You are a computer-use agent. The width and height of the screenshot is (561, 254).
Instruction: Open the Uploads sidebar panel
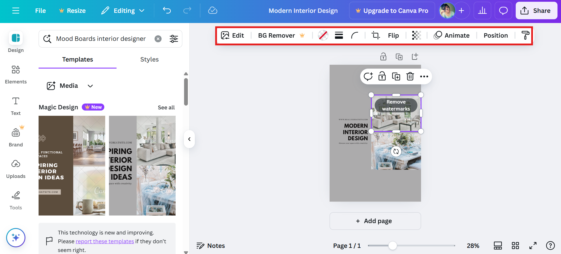coord(16,169)
